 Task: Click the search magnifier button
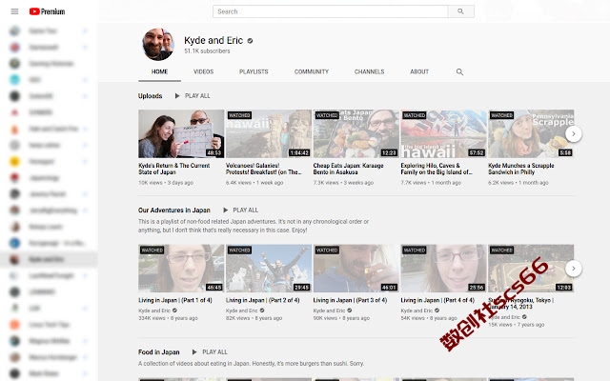[460, 11]
